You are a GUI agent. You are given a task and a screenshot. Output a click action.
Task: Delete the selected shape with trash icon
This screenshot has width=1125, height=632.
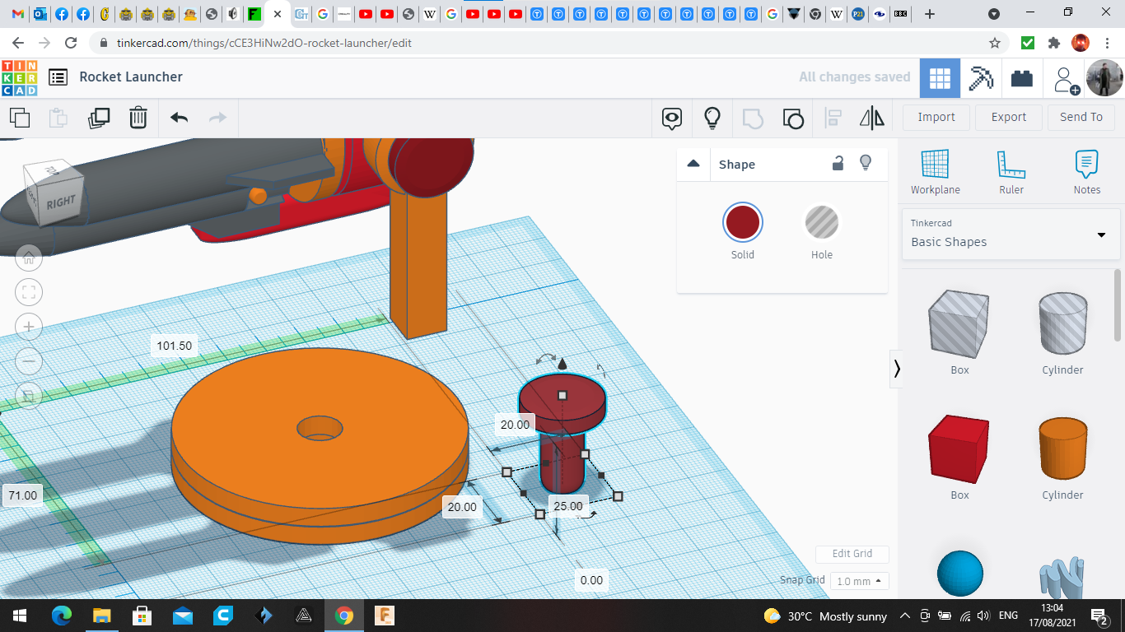(138, 118)
